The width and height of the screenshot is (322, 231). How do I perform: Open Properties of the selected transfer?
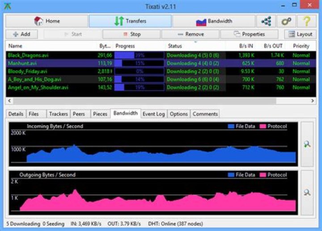coord(249,34)
